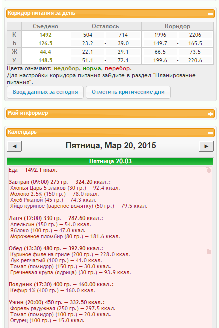
Task: Click the Кефир 1% (400 гр.) entry
Action: (x=53, y=290)
